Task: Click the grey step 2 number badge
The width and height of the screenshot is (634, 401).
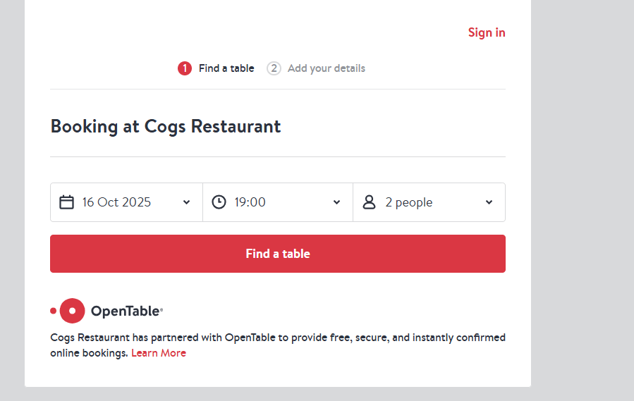Action: (274, 68)
